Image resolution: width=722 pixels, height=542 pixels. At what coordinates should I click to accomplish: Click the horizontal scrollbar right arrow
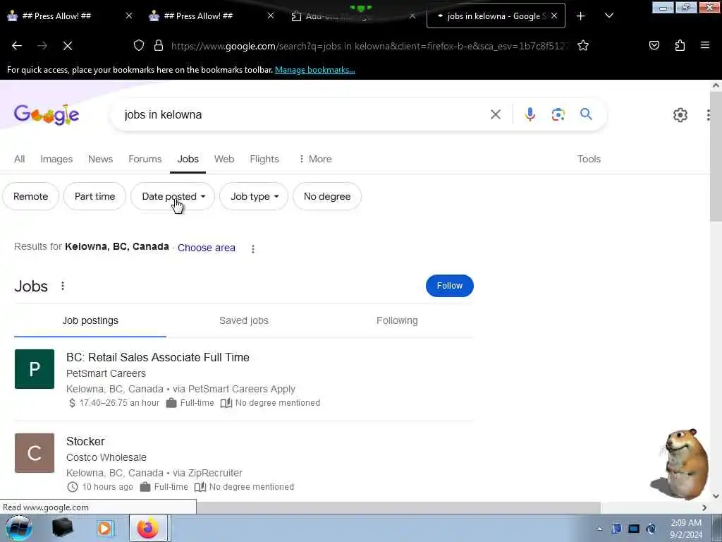(704, 507)
